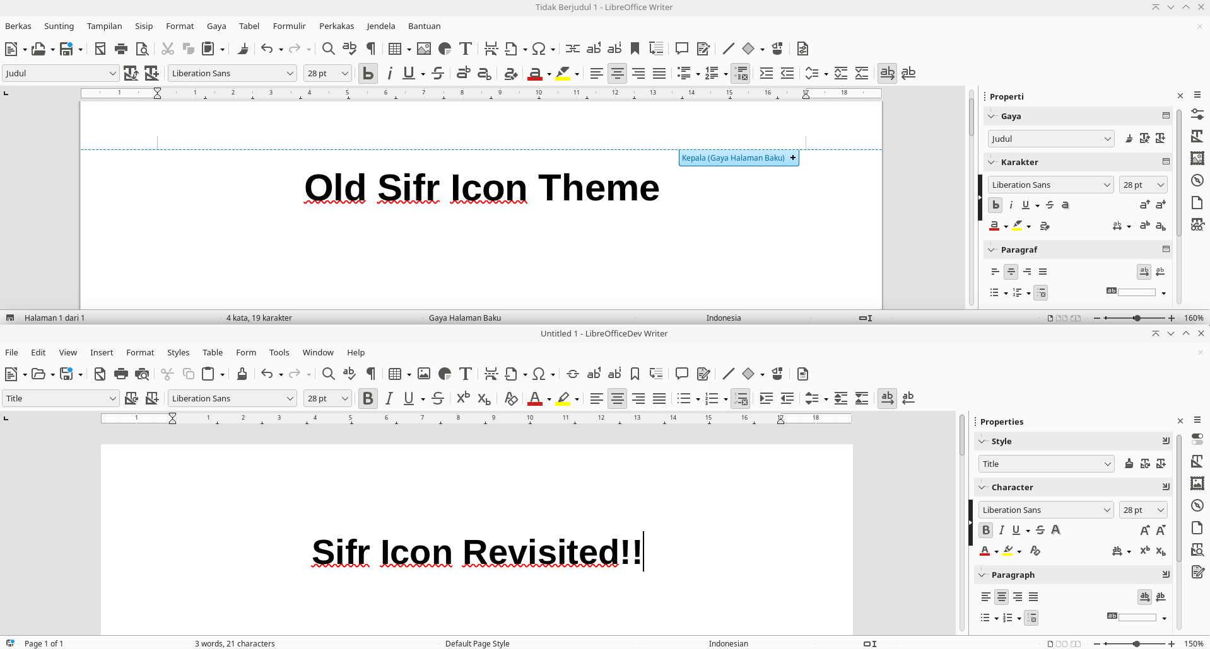
Task: Click Insert Table icon in LibreOfficeDev window toolbar
Action: [x=395, y=374]
